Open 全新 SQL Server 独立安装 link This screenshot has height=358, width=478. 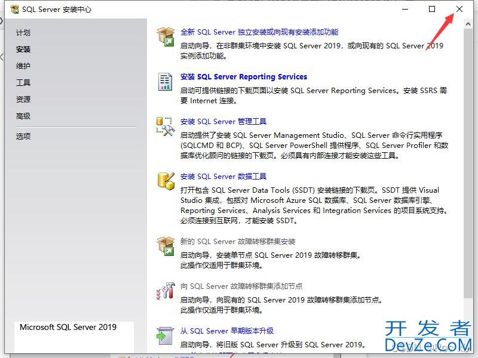(x=259, y=32)
